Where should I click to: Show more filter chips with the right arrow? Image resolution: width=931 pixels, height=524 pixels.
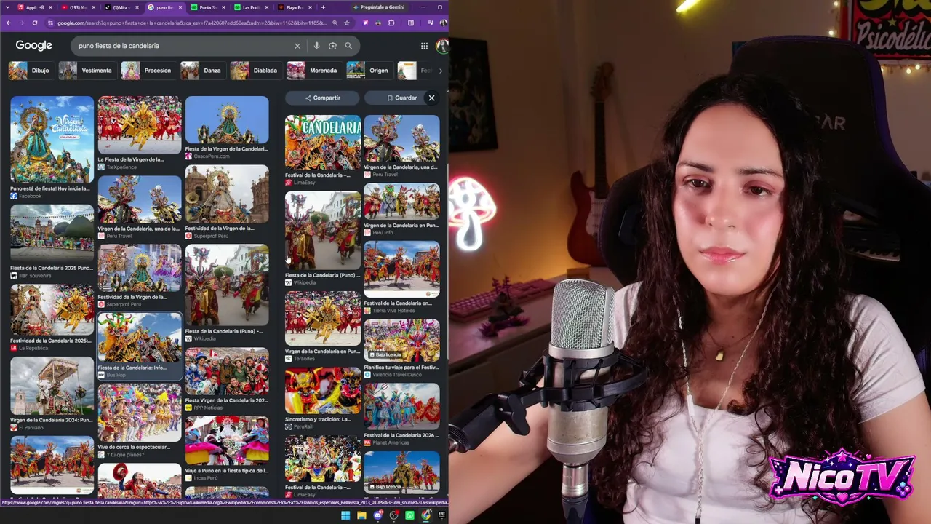pyautogui.click(x=440, y=71)
